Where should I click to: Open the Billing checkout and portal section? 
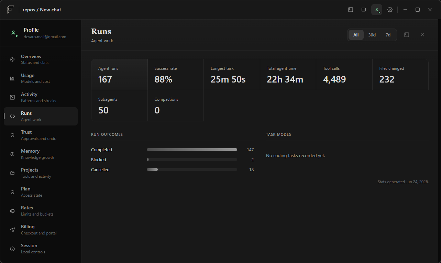[41, 230]
